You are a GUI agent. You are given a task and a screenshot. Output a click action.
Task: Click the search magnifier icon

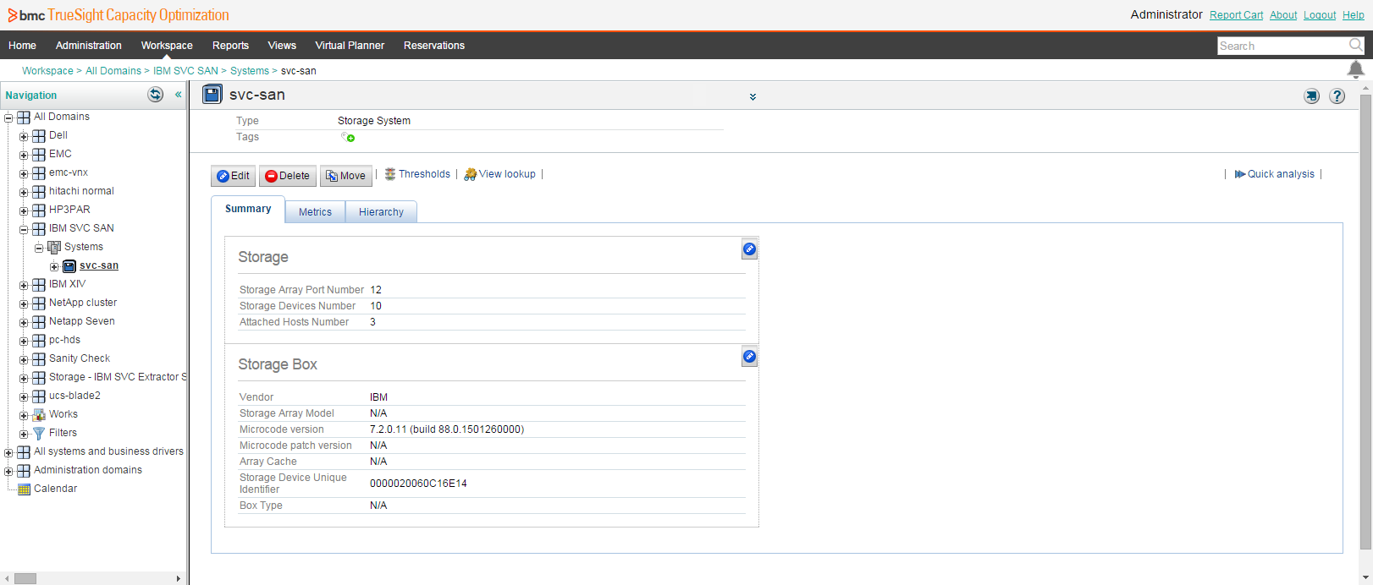click(1356, 45)
